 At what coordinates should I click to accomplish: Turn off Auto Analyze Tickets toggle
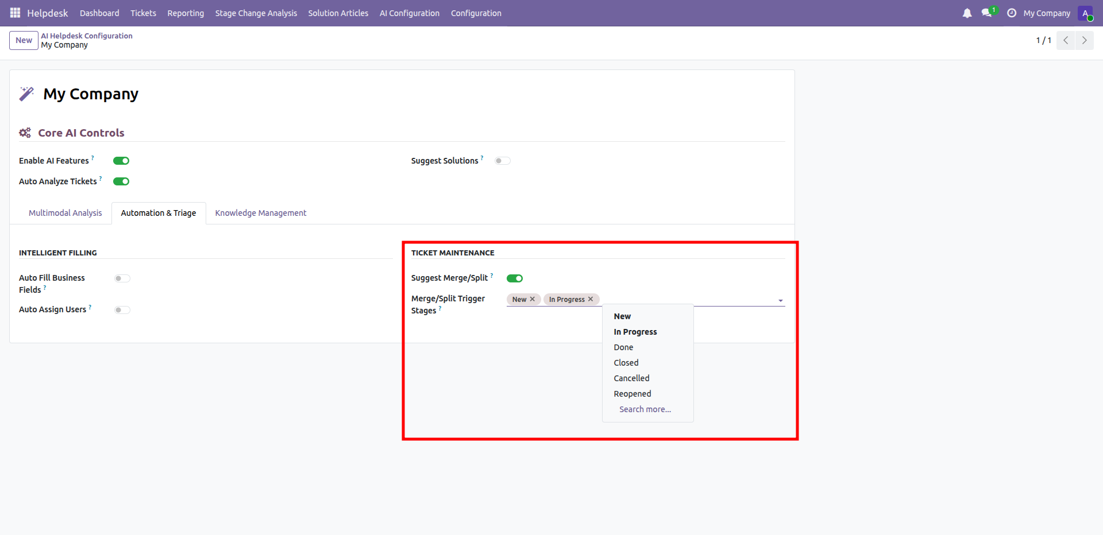pos(121,181)
